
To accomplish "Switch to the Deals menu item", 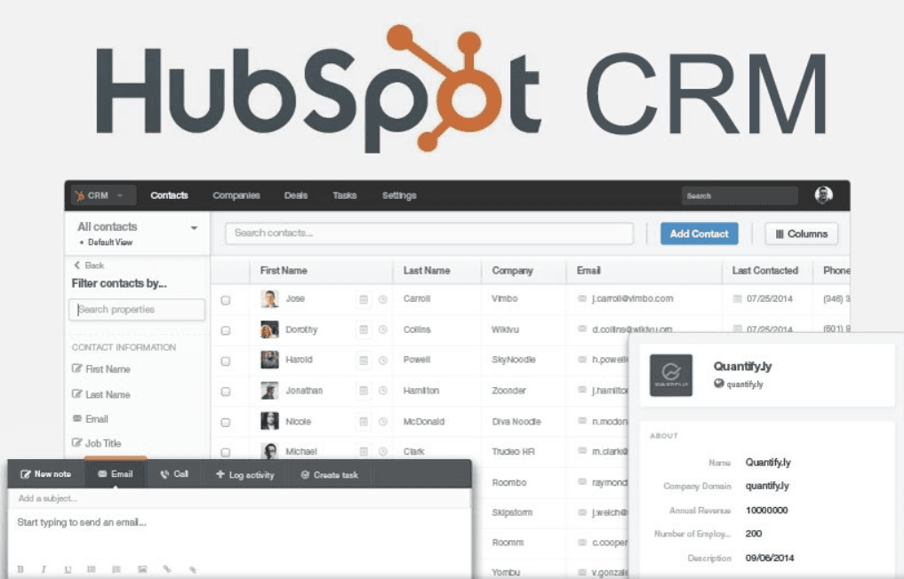I will tap(295, 195).
